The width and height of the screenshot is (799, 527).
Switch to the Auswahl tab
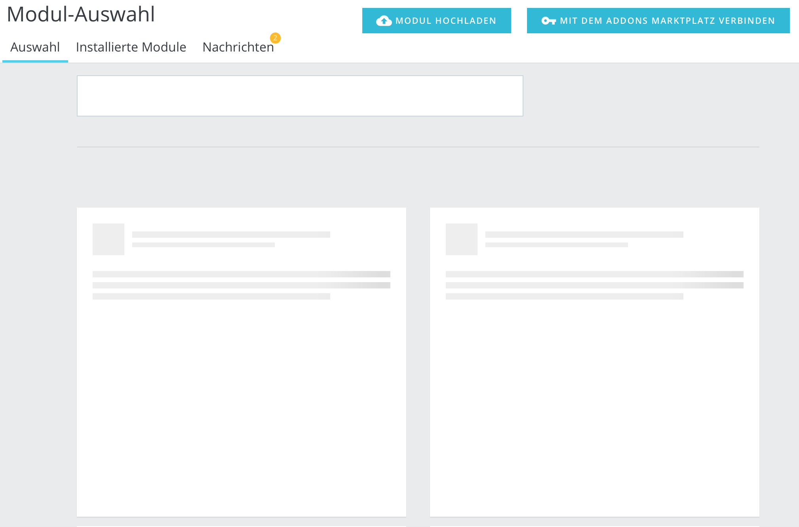[x=35, y=47]
